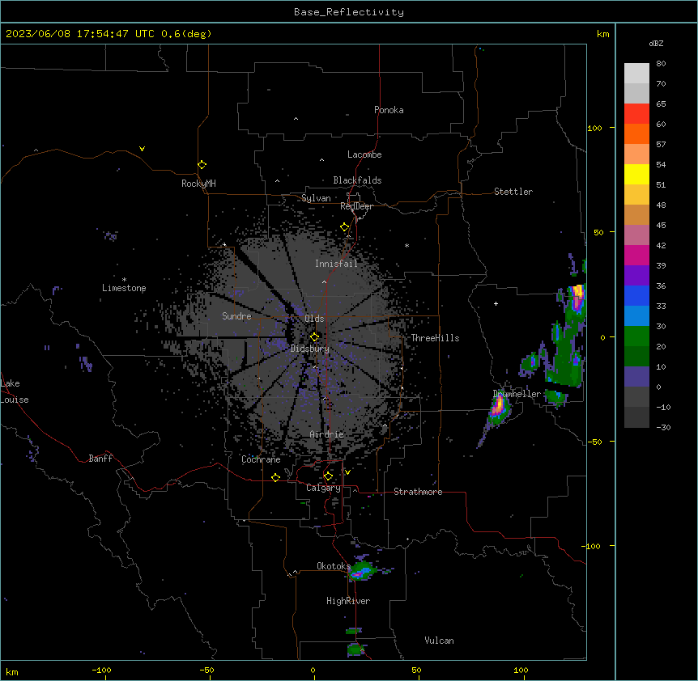
Task: Click the asterisk marker above Limestone label
Action: pyautogui.click(x=124, y=280)
